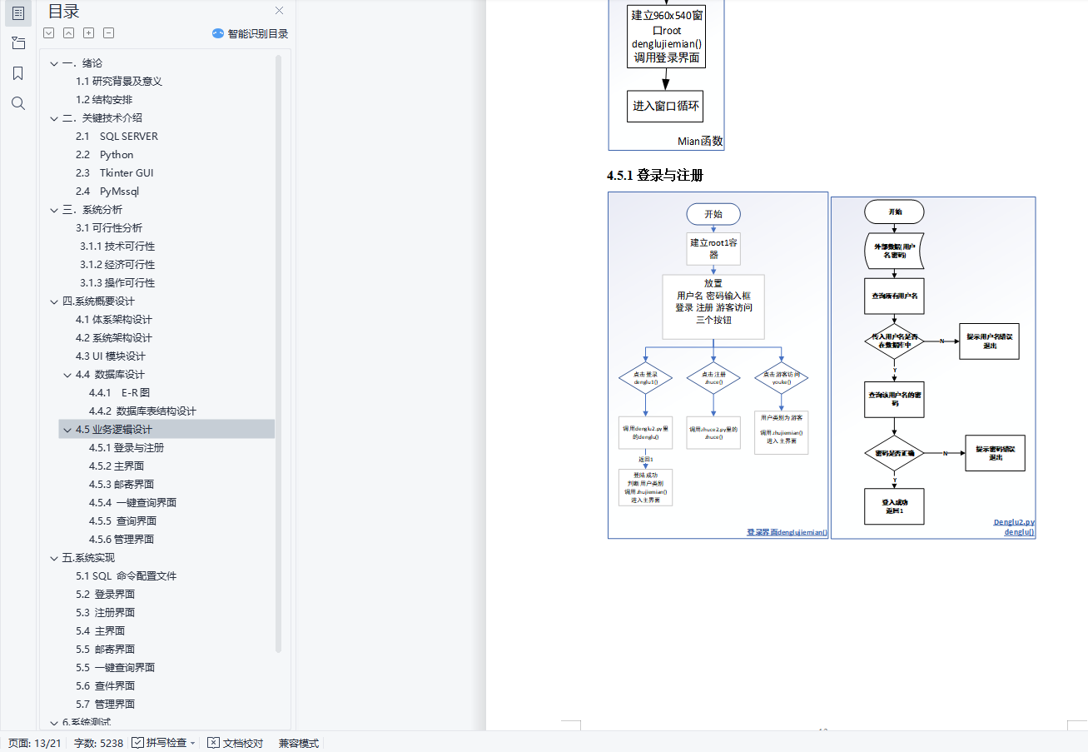Click the down-chevron box button under the 目录 title
The image size is (1088, 752).
coord(49,33)
